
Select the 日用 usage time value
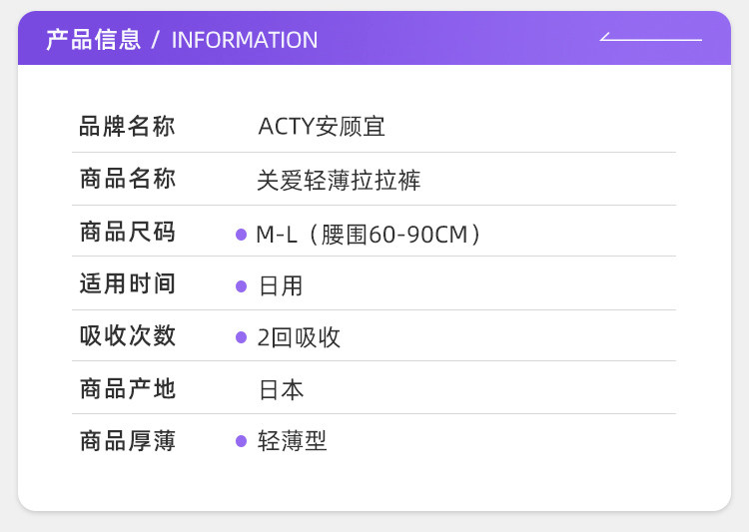(281, 286)
